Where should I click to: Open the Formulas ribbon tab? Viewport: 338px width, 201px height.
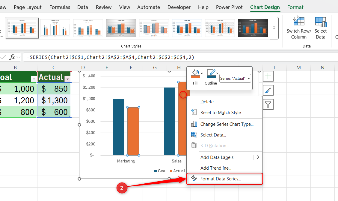(x=60, y=7)
